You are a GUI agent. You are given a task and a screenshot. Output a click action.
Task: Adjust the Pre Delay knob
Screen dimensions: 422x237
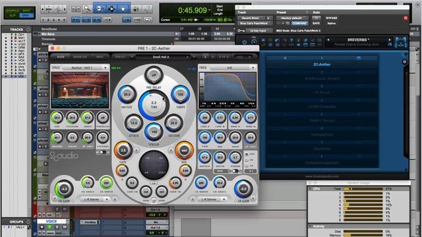click(154, 76)
